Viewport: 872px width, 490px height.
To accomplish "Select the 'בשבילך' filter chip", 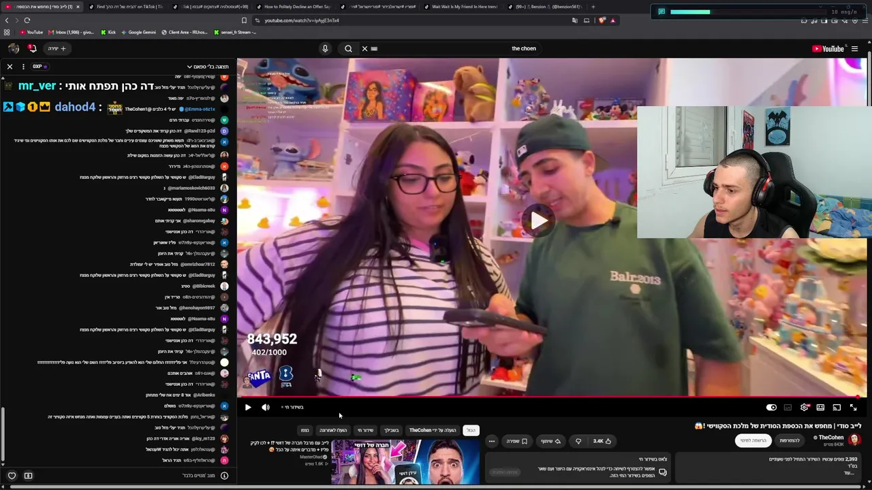I will (391, 430).
